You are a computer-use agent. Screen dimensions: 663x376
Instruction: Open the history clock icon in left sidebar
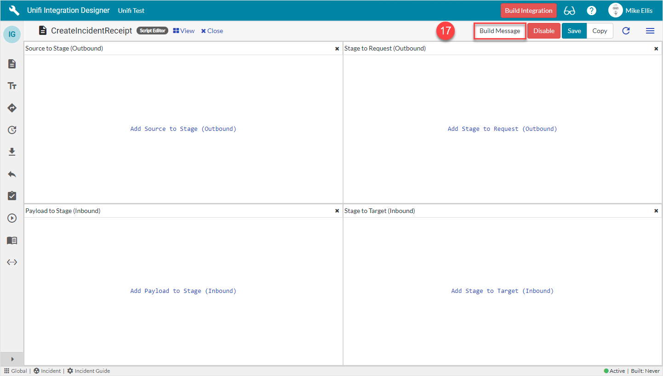pos(11,130)
